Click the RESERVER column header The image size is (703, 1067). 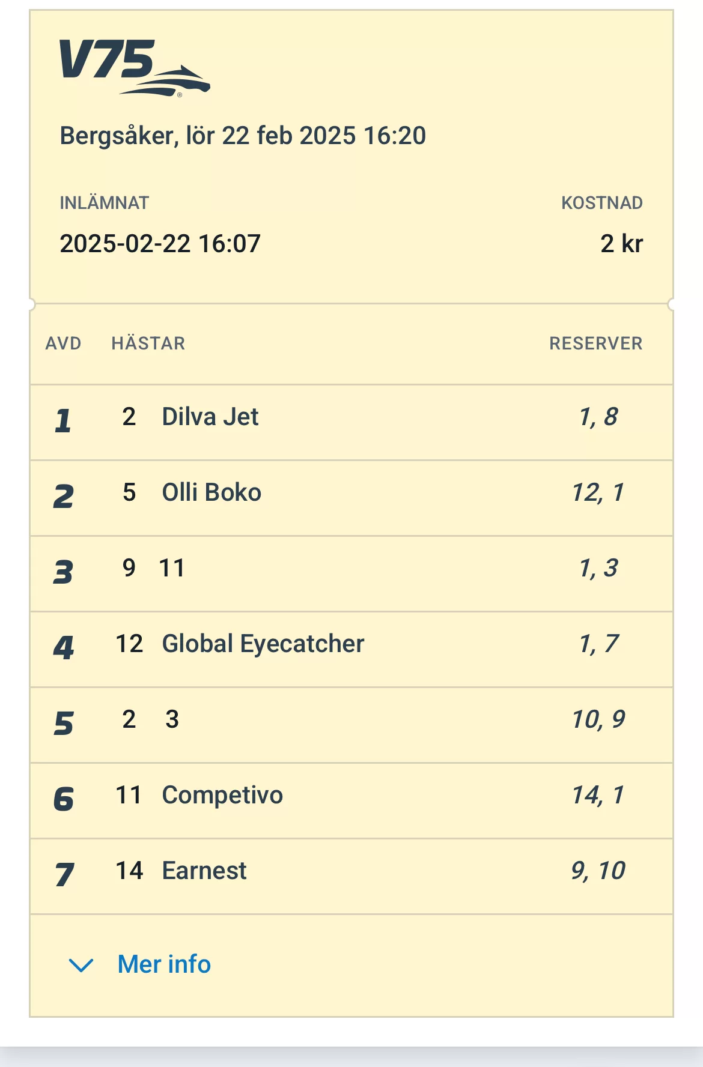pos(595,343)
